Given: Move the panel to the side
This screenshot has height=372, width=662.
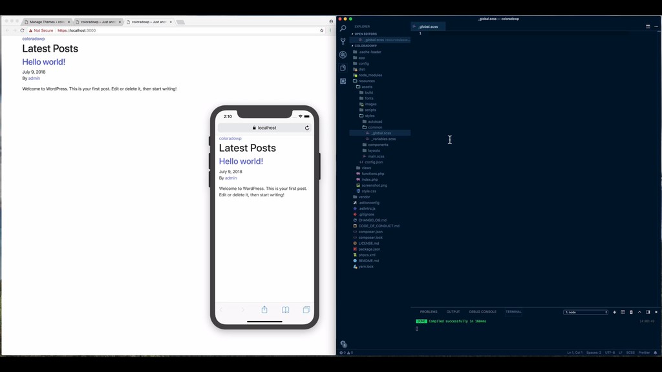Looking at the screenshot, I should coord(648,312).
